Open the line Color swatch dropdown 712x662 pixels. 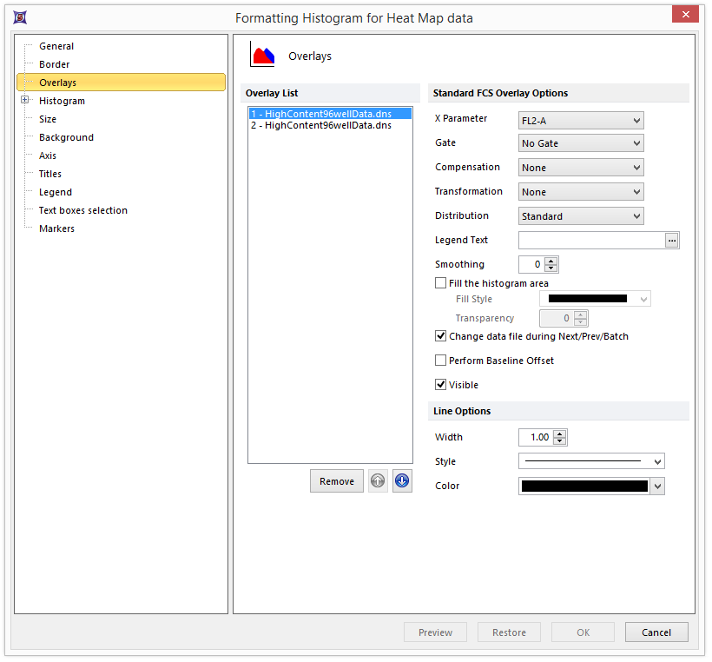[x=657, y=487]
